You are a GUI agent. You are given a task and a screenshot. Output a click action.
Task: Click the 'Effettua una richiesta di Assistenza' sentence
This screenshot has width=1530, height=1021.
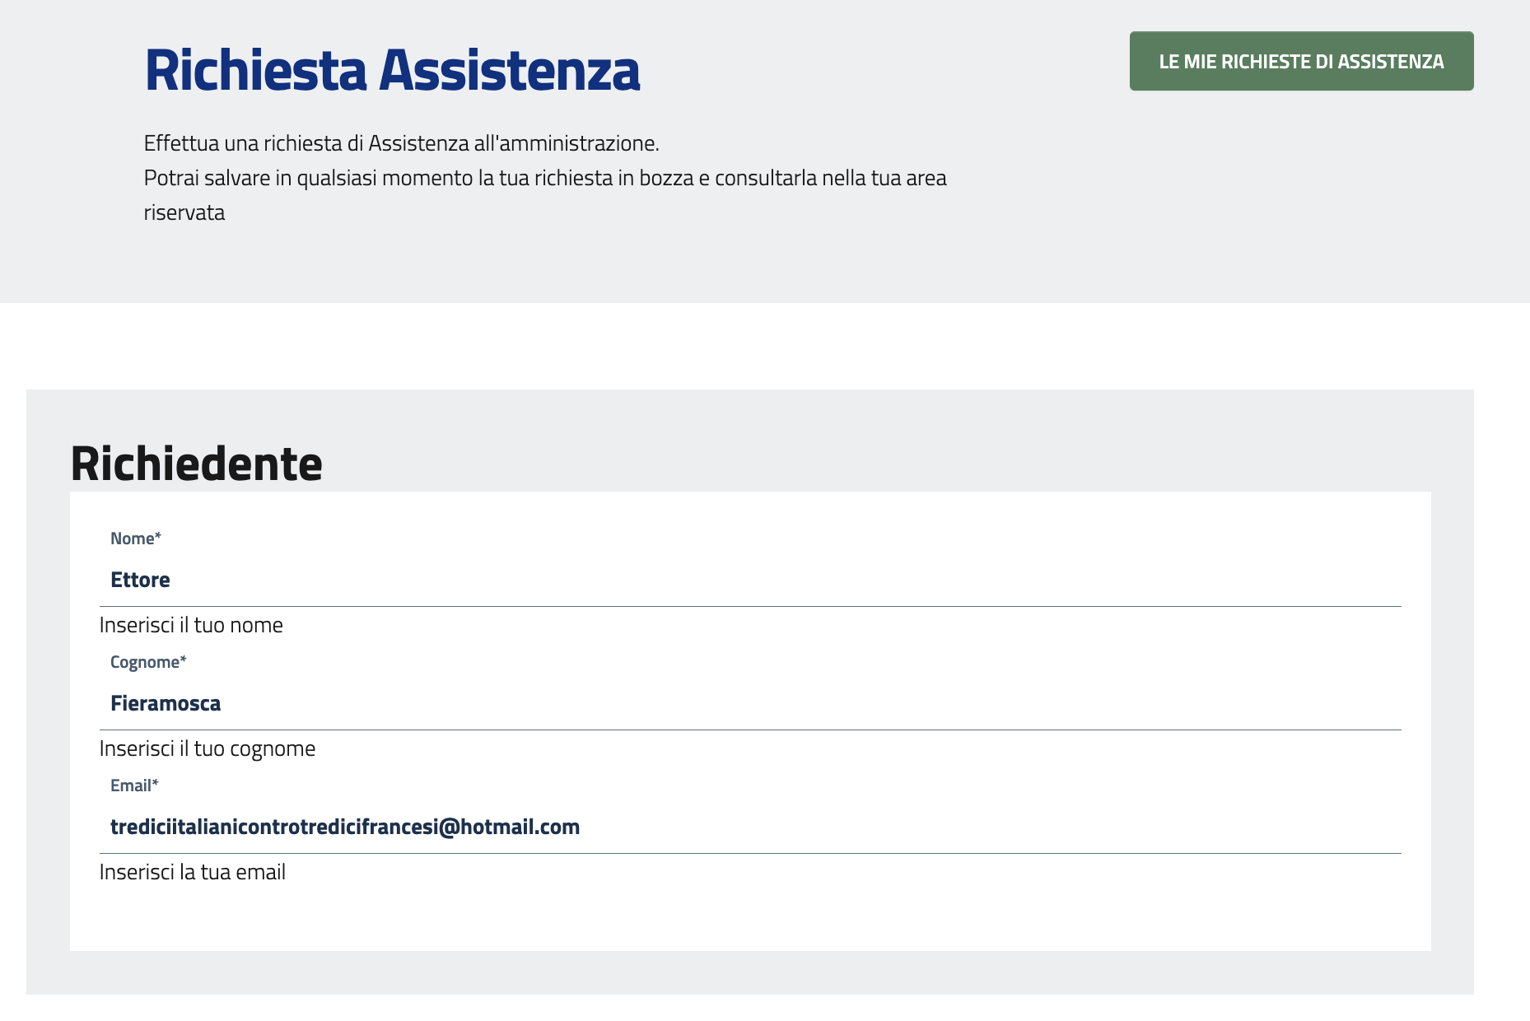(x=401, y=143)
